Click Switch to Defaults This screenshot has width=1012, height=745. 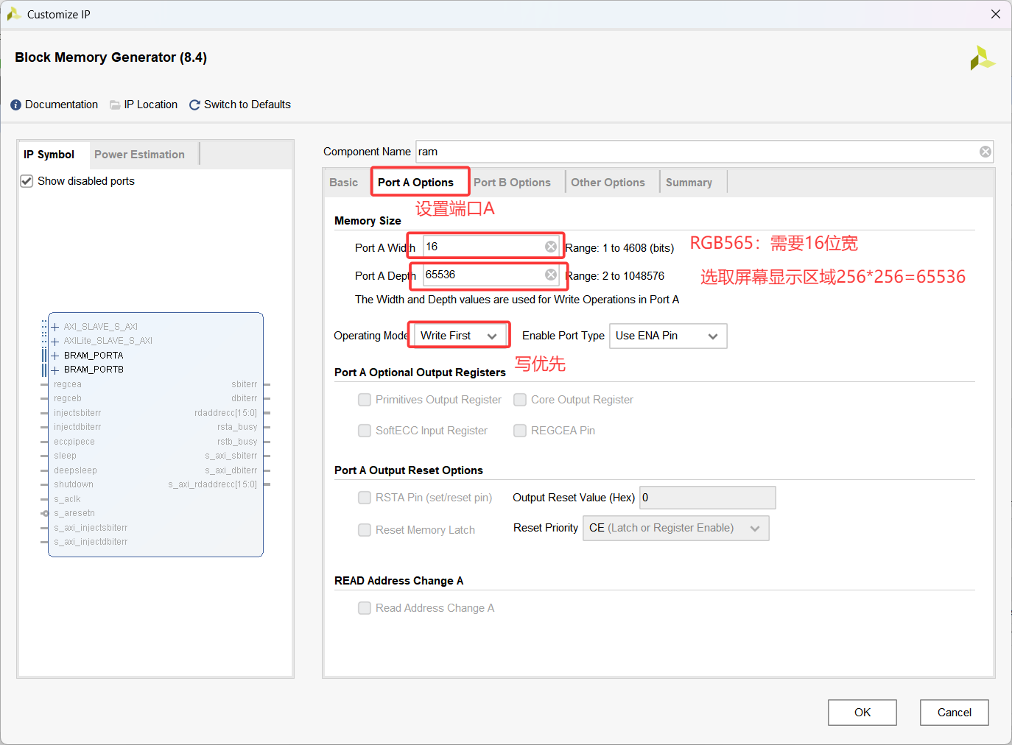247,105
